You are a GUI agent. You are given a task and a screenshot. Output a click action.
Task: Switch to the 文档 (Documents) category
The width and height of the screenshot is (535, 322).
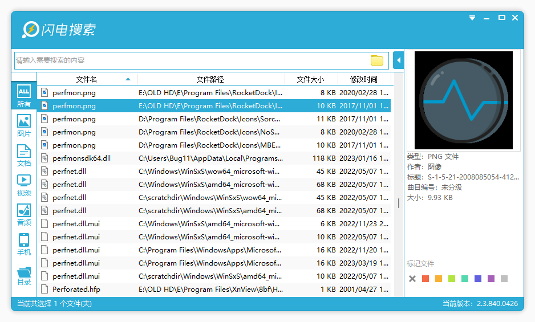point(24,155)
